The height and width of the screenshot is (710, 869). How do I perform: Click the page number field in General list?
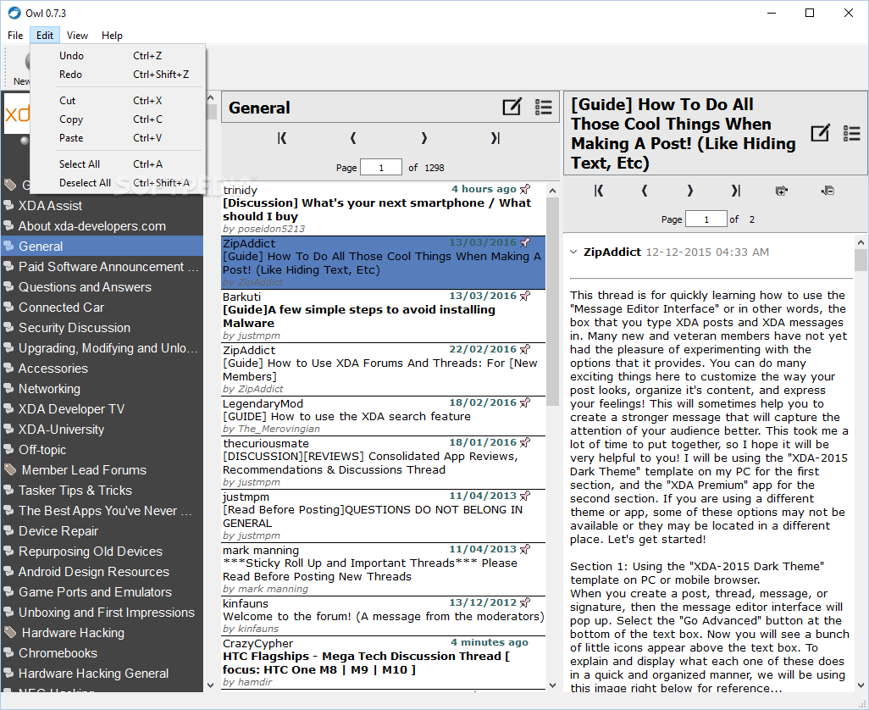tap(381, 168)
